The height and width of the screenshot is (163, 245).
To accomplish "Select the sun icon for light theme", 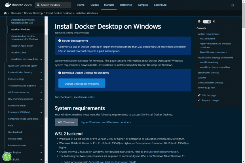I will point(199,21).
